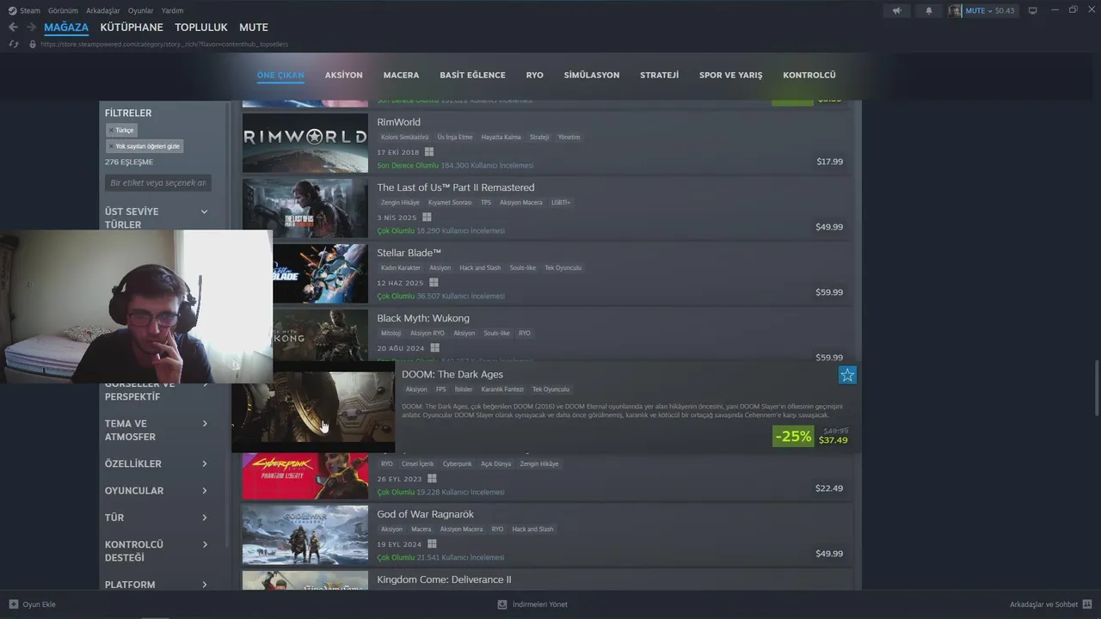Click the tag search input field
Screen dimensions: 1101x619
click(x=158, y=183)
